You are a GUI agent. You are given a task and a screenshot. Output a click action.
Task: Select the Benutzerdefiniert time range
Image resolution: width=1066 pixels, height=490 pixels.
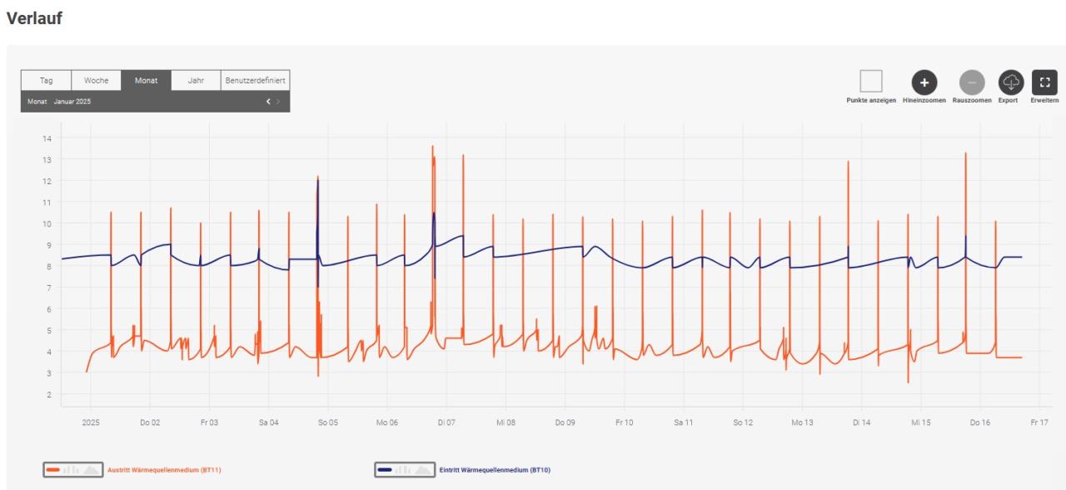click(255, 80)
